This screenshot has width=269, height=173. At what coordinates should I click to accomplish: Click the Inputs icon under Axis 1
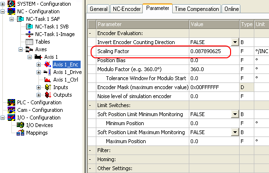tap(48, 87)
